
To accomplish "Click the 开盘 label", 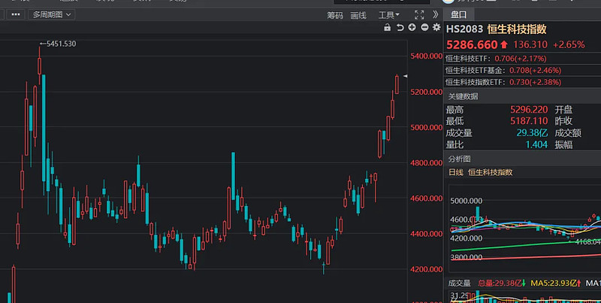I will click(x=563, y=110).
